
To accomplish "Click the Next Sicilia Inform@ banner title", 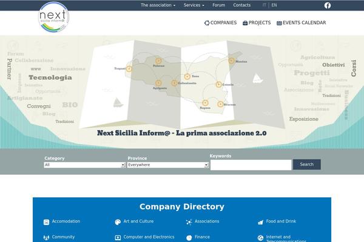I will coord(182,133).
